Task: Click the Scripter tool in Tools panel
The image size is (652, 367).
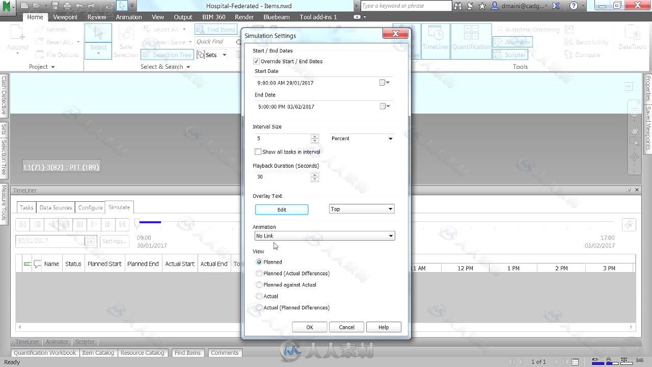Action: click(510, 55)
